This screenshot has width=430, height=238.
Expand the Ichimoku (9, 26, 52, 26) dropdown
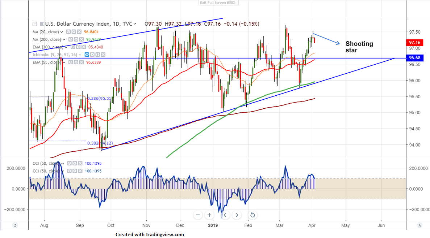80,55
